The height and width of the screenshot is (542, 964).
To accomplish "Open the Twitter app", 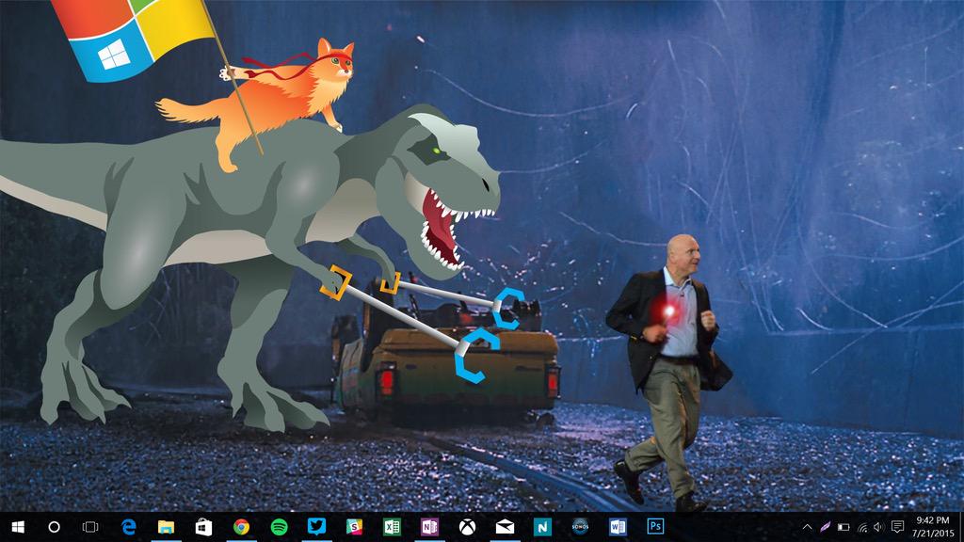I will [316, 527].
